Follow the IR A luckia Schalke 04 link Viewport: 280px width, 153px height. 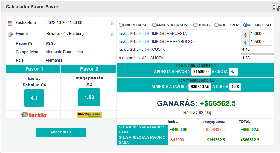[x=196, y=65]
